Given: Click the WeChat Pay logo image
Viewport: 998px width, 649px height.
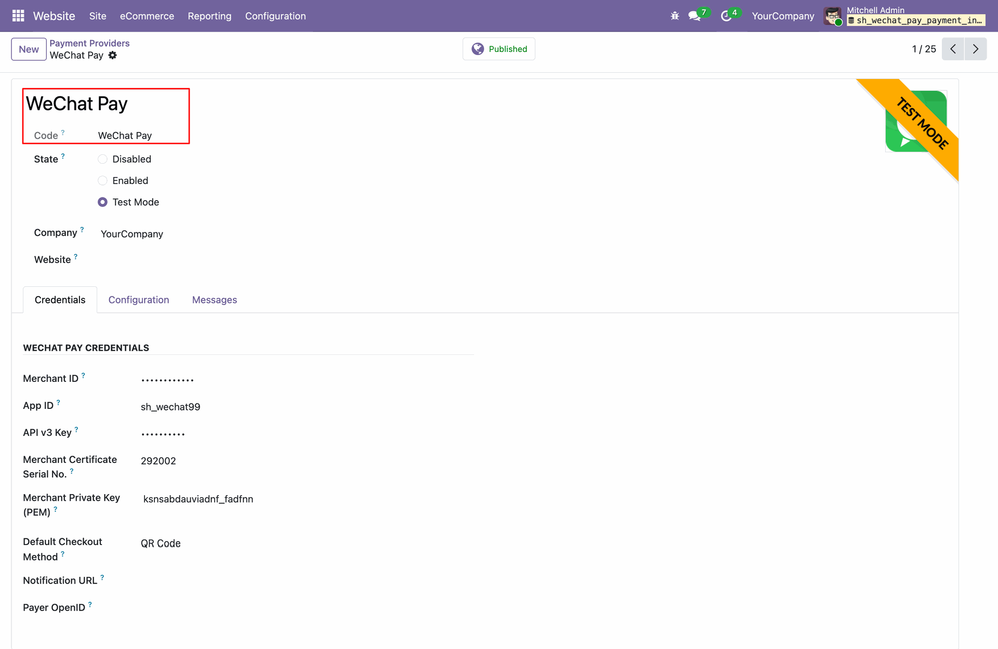Looking at the screenshot, I should (x=916, y=121).
